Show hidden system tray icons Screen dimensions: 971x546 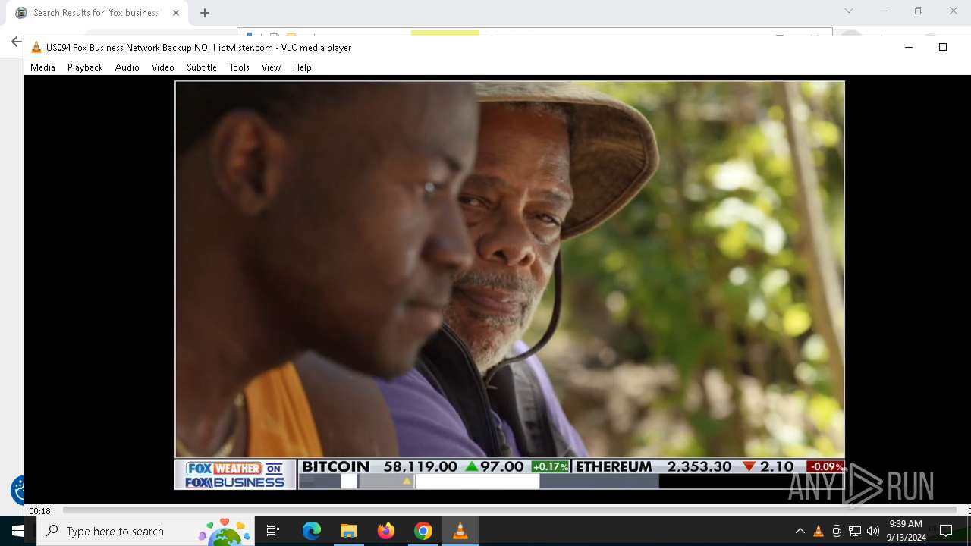tap(800, 531)
